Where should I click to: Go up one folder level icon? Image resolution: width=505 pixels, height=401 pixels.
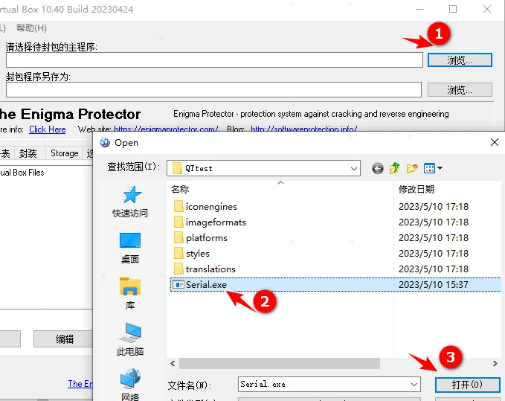pyautogui.click(x=395, y=168)
